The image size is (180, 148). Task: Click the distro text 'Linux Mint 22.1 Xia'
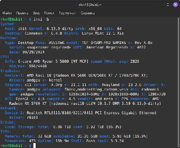(103, 33)
